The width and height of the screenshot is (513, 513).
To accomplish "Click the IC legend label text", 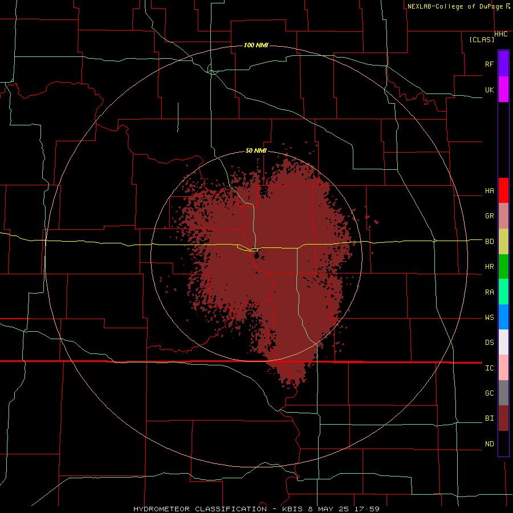I will [x=489, y=368].
